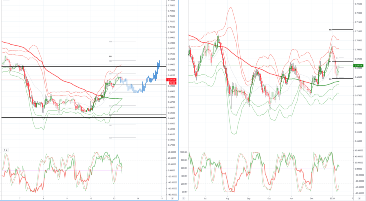
Task: Click the red 13:52 countdown label
Action: (173, 83)
